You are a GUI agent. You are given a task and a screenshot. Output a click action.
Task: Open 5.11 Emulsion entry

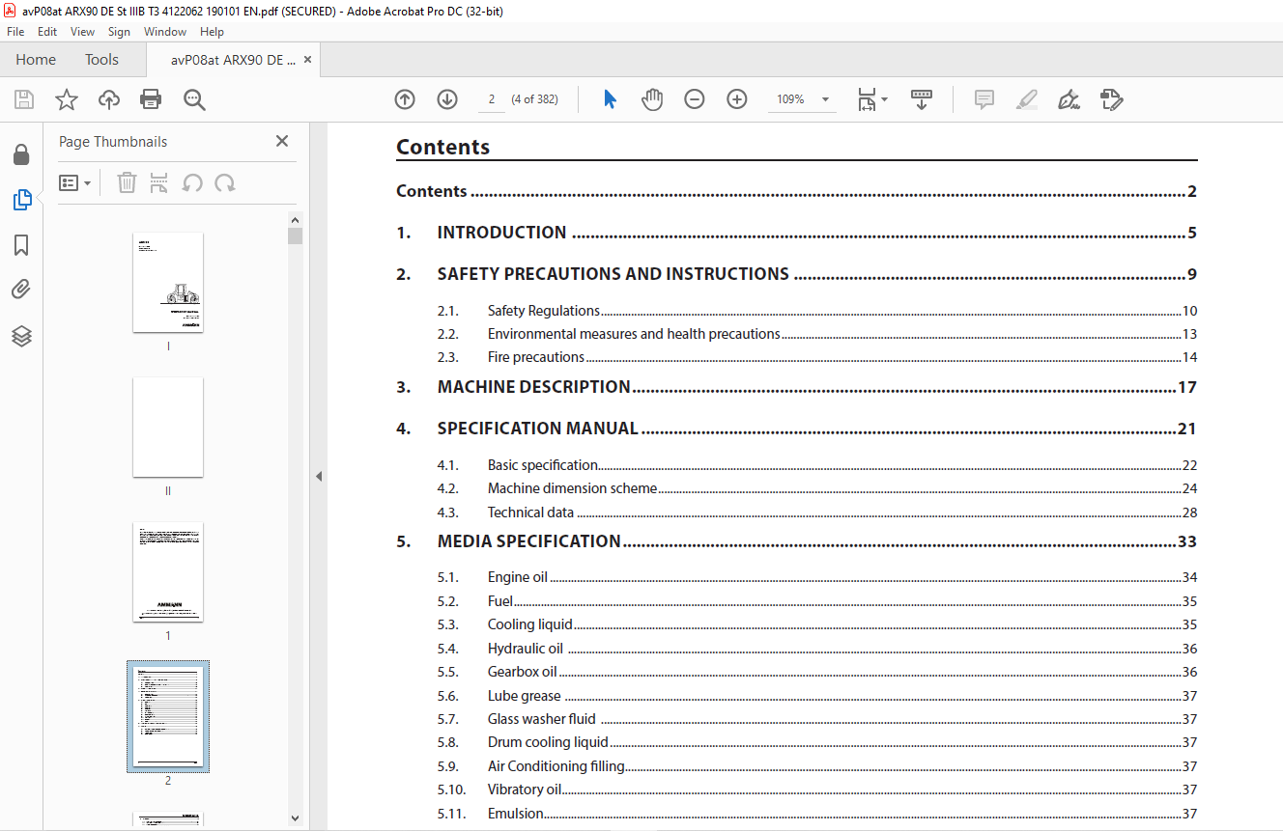[x=816, y=814]
